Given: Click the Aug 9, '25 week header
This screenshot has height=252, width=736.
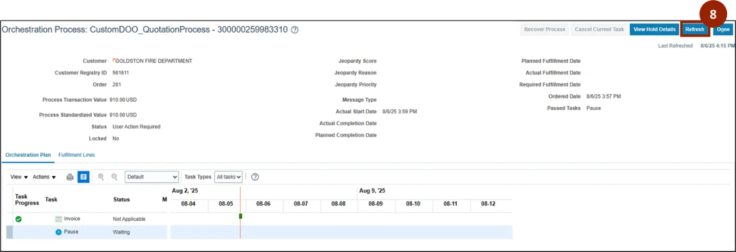Looking at the screenshot, I should 372,191.
